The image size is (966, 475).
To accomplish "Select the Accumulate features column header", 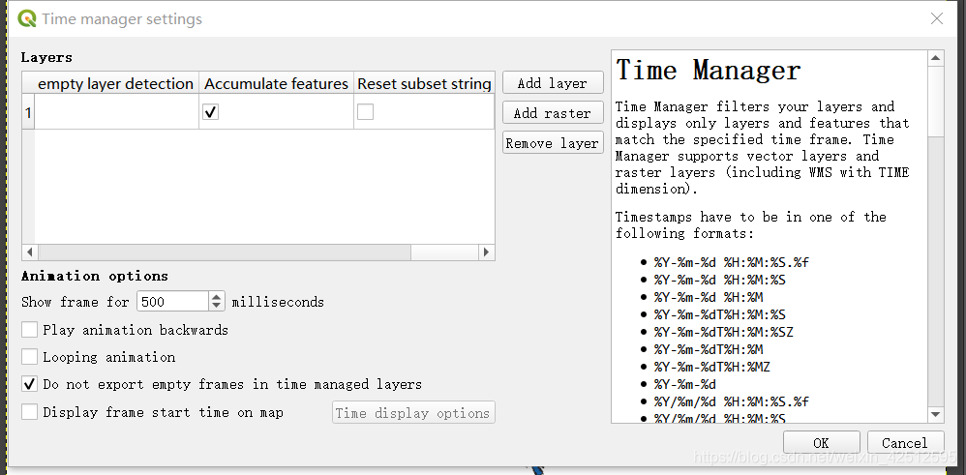I will [276, 84].
